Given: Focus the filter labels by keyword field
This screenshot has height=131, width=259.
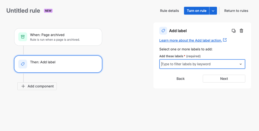Looking at the screenshot, I should point(198,64).
